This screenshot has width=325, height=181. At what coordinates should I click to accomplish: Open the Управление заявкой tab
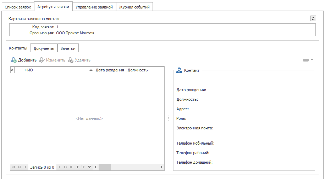pos(94,7)
